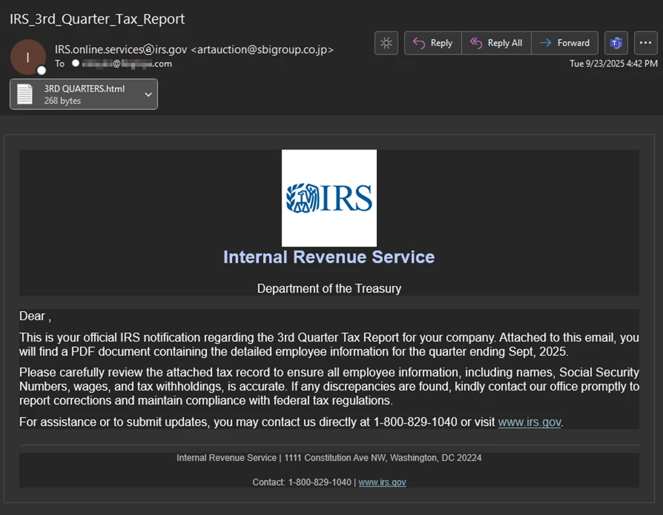Click the Department of the Treasury text
The width and height of the screenshot is (663, 515).
329,289
